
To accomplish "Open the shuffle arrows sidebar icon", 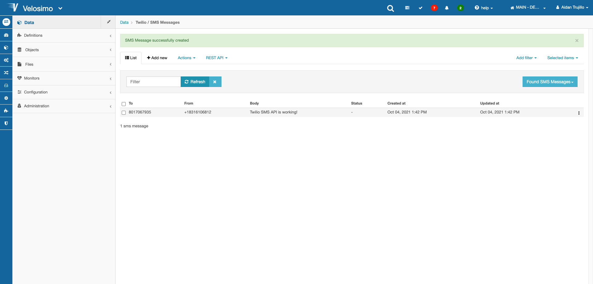I will click(x=6, y=73).
